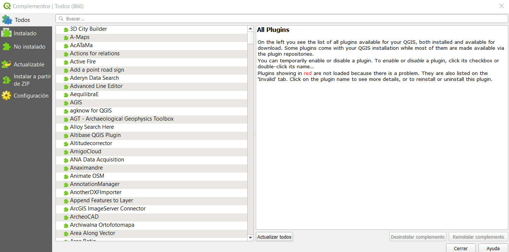Click the agknow for QGIS plugin icon
The width and height of the screenshot is (509, 252).
(x=66, y=111)
